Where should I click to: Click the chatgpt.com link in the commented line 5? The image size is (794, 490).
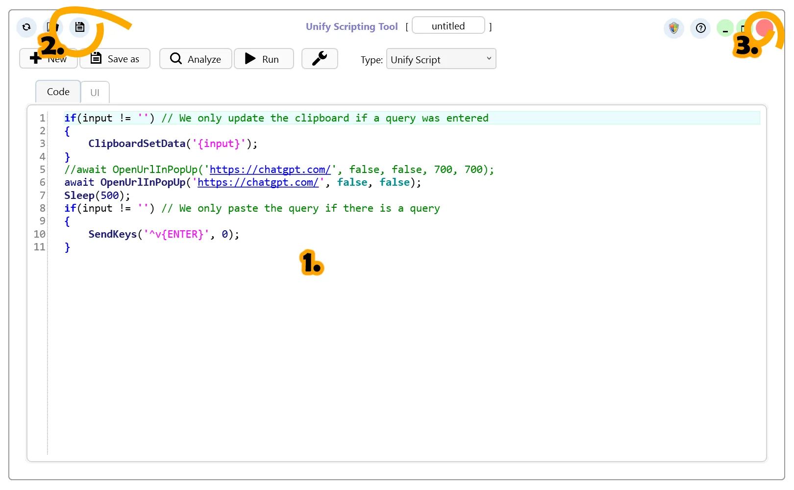pos(270,170)
